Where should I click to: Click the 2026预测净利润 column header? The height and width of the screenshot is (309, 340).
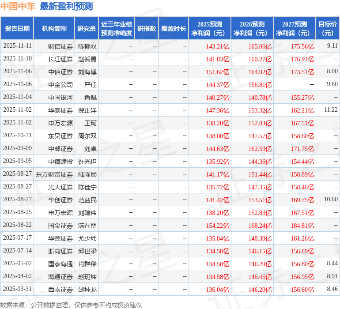coord(252,29)
